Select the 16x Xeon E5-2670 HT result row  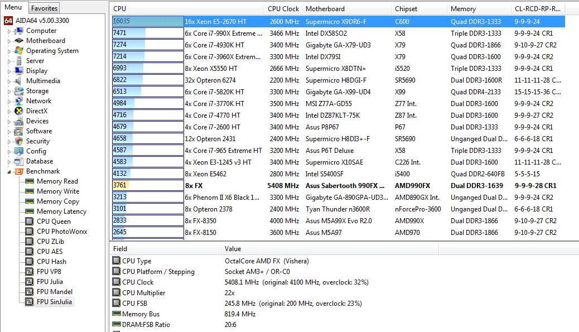click(x=338, y=21)
